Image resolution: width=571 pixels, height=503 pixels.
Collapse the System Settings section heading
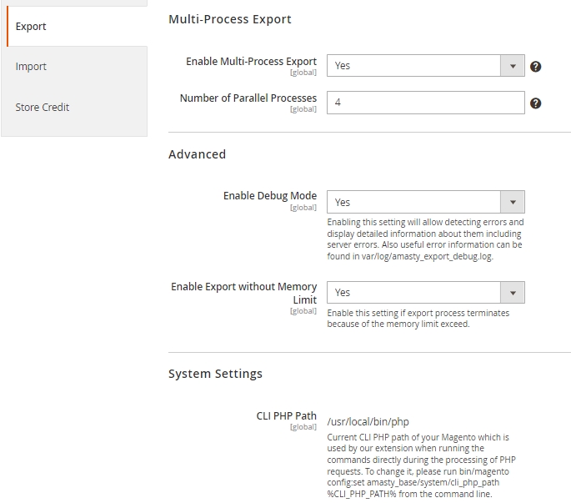(215, 374)
